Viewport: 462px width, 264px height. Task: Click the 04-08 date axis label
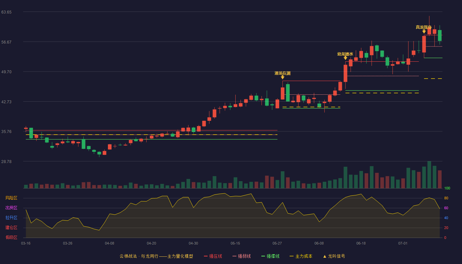tap(110, 243)
